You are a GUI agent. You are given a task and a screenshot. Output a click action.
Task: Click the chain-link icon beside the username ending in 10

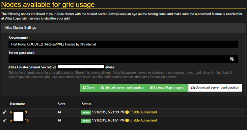[5, 120]
